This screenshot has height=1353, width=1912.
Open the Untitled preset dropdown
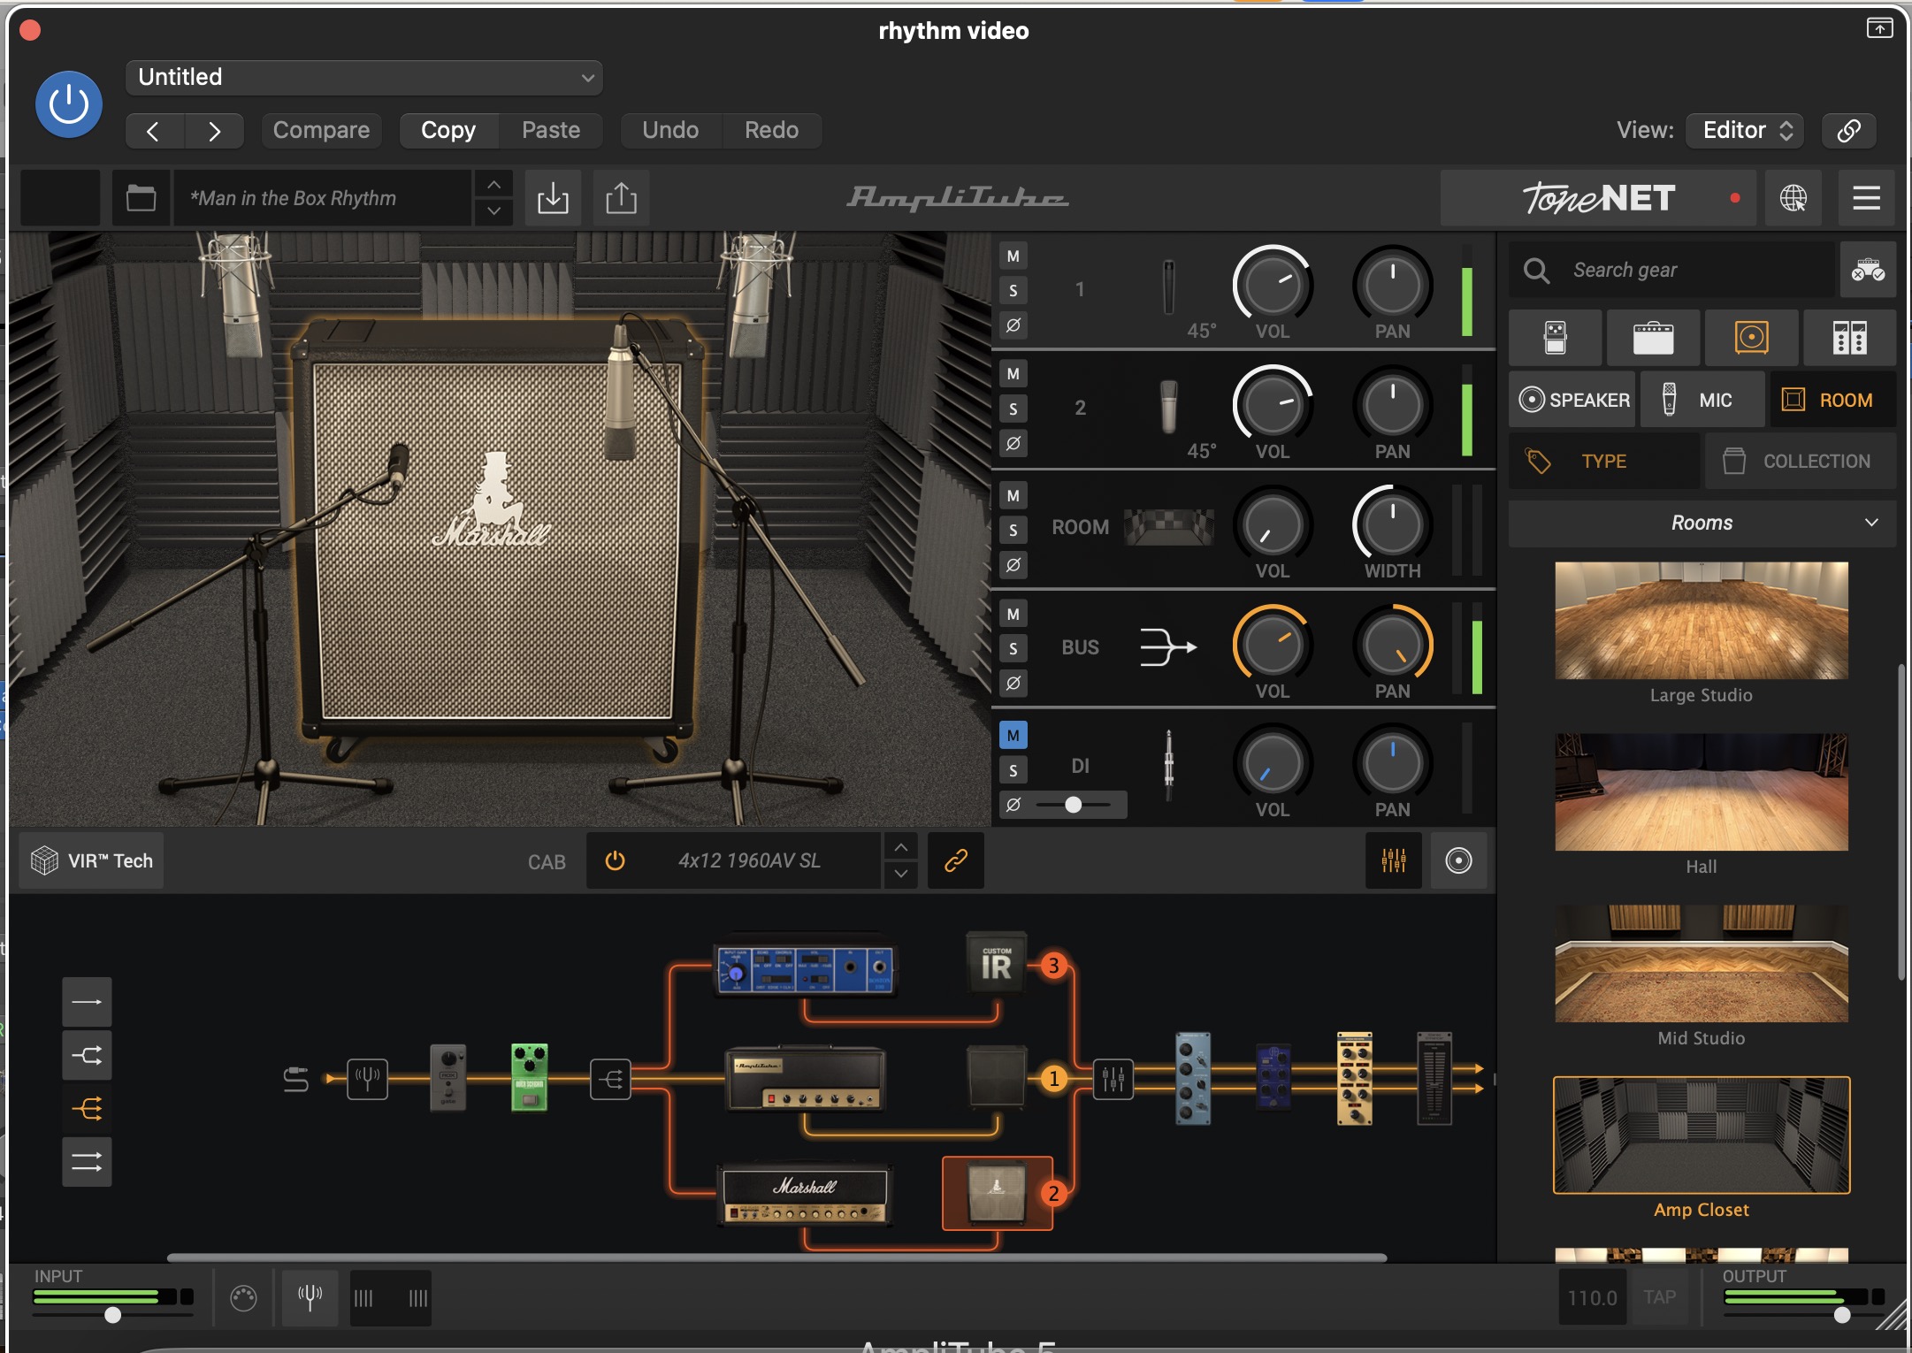(364, 78)
